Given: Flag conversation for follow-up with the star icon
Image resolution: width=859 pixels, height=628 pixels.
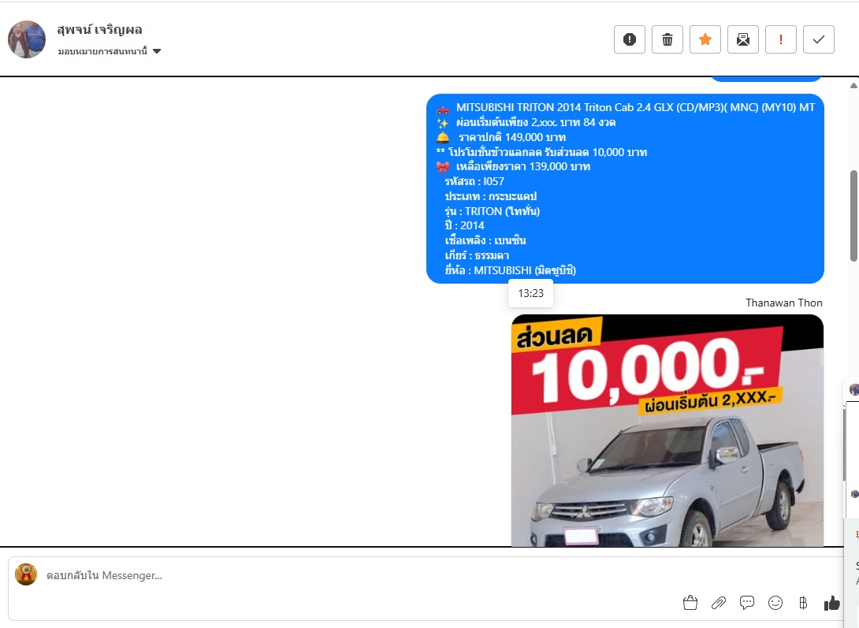Looking at the screenshot, I should point(705,39).
